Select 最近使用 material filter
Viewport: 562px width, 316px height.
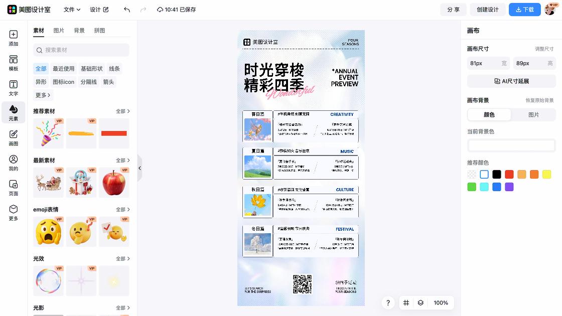[63, 68]
